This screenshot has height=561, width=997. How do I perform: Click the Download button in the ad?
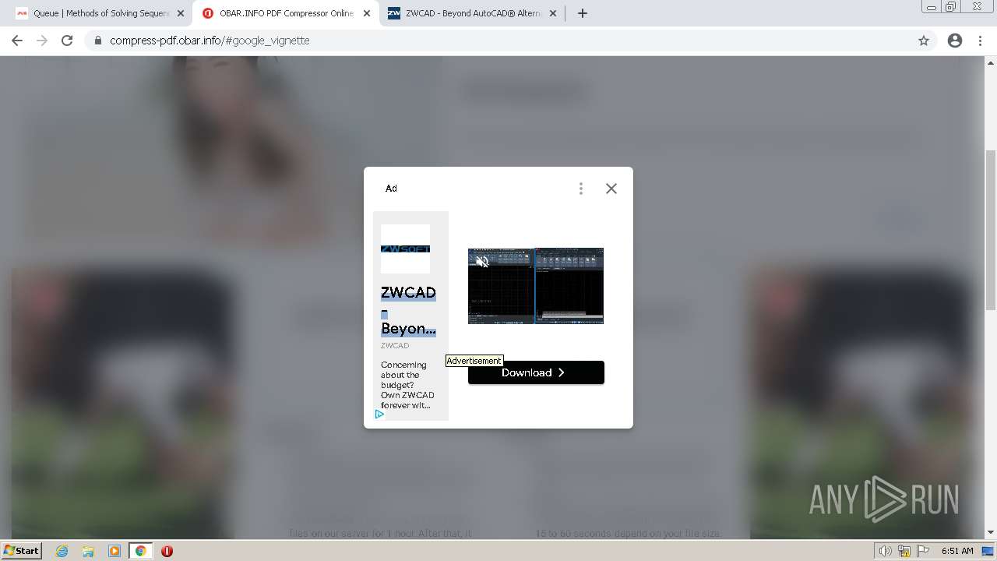click(x=536, y=372)
